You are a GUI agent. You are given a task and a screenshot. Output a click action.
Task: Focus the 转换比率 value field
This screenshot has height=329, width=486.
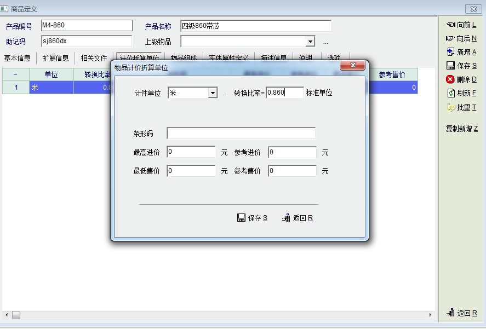click(x=284, y=93)
